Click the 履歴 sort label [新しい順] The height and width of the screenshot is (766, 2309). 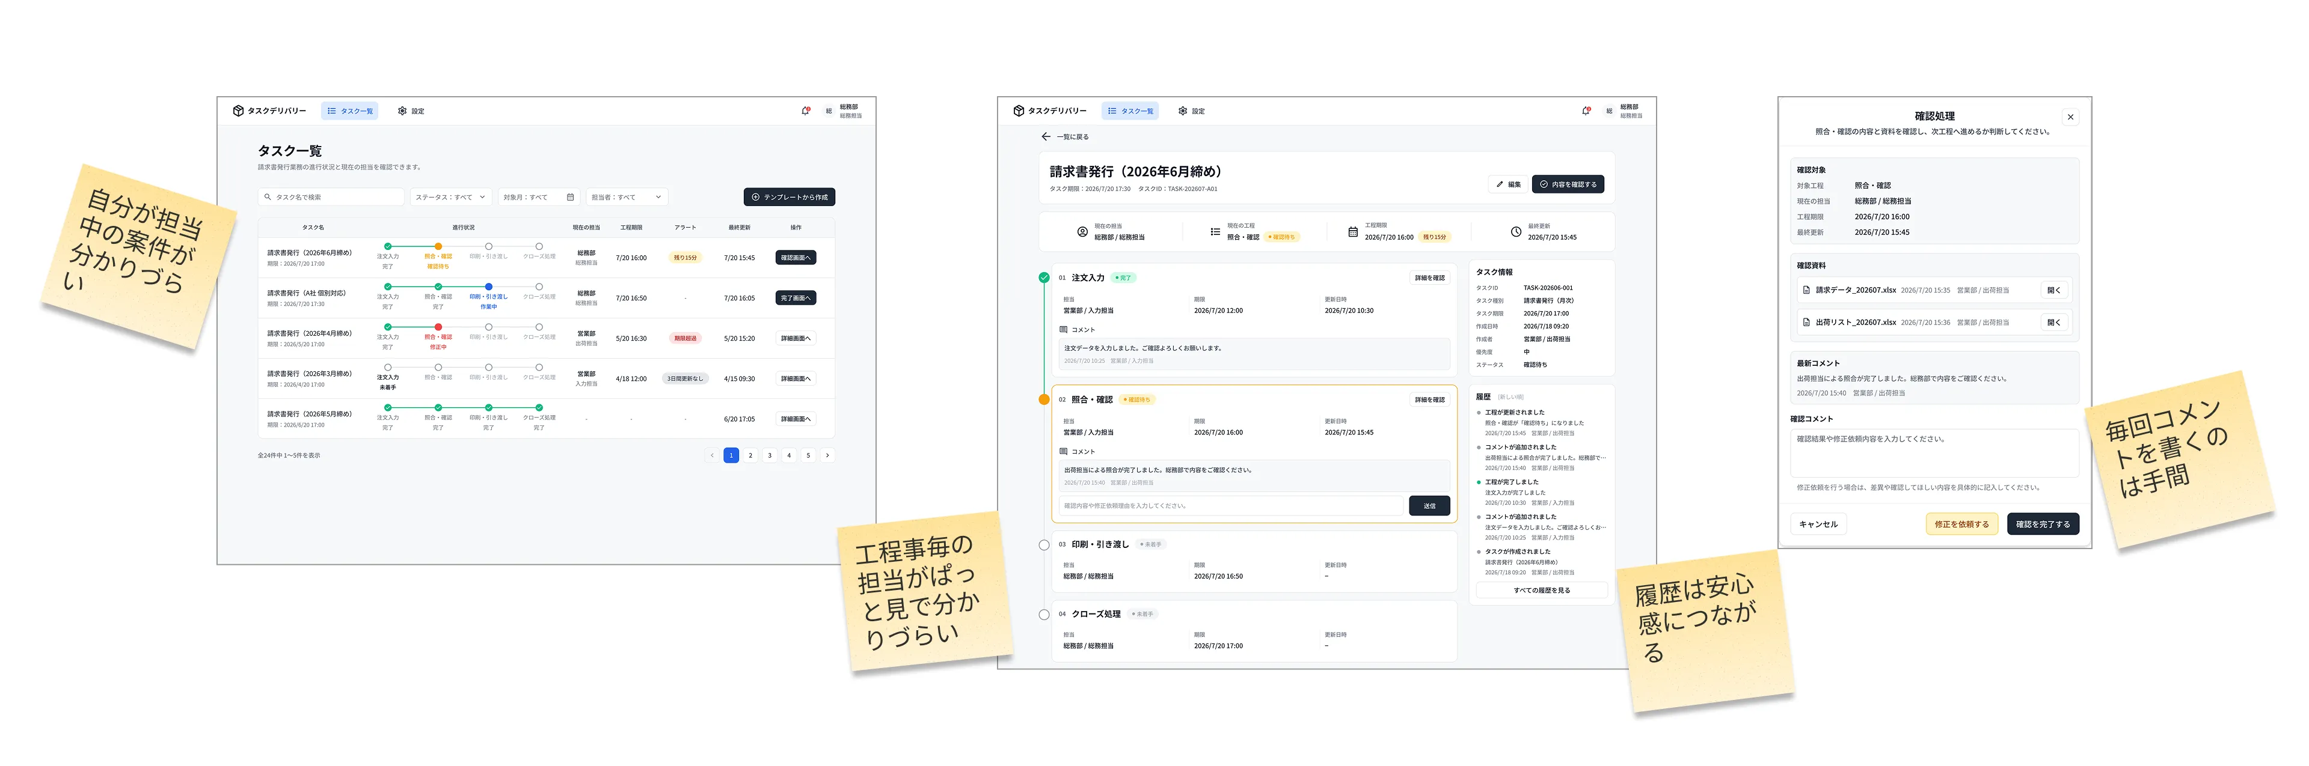click(1510, 397)
